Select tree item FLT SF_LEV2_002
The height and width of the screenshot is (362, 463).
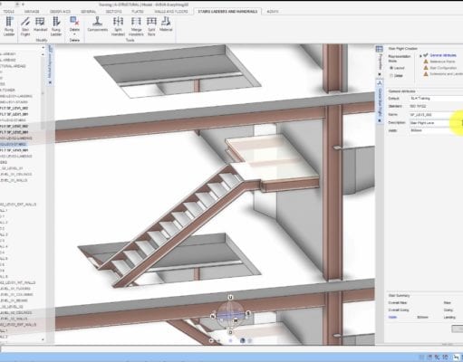pyautogui.click(x=14, y=126)
